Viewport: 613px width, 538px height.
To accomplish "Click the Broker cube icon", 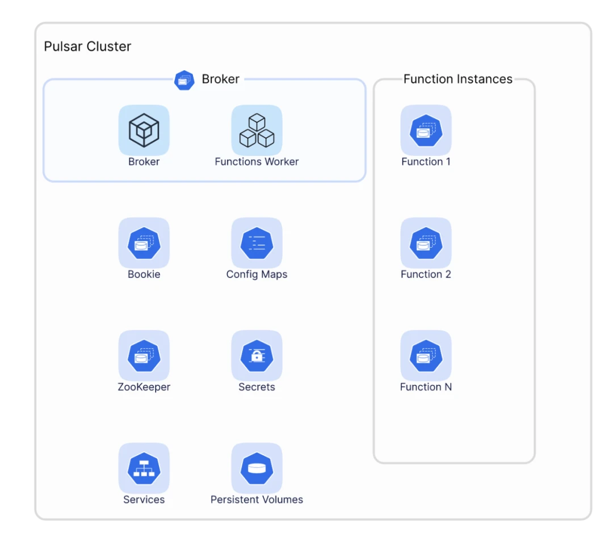I will (x=144, y=130).
